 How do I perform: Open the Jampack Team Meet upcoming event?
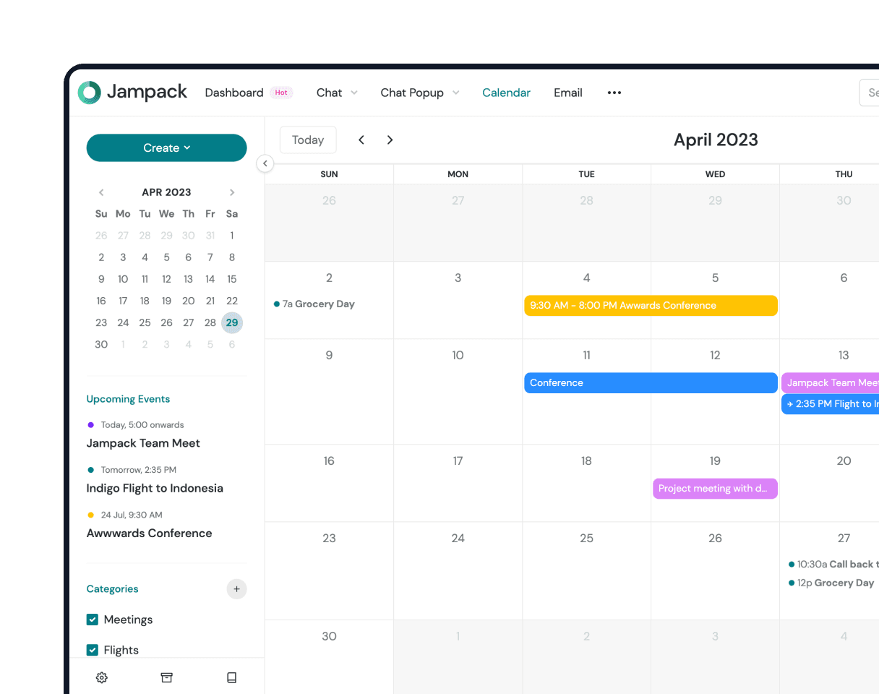(x=143, y=443)
